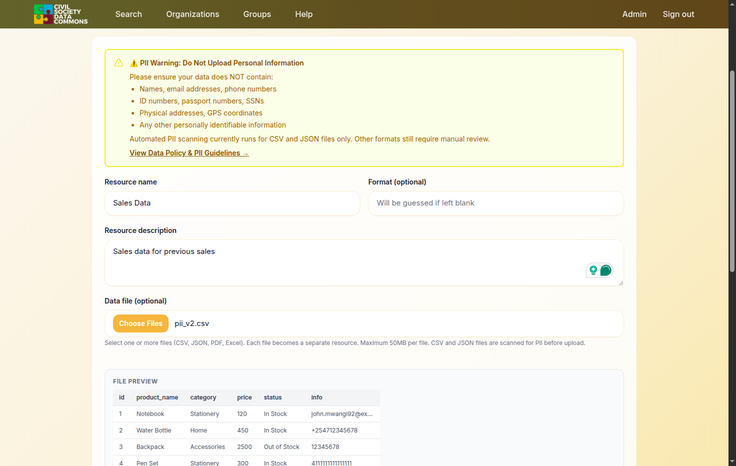Viewport: 736px width, 466px height.
Task: Click the green Grammarly-style circle icon
Action: [x=605, y=270]
